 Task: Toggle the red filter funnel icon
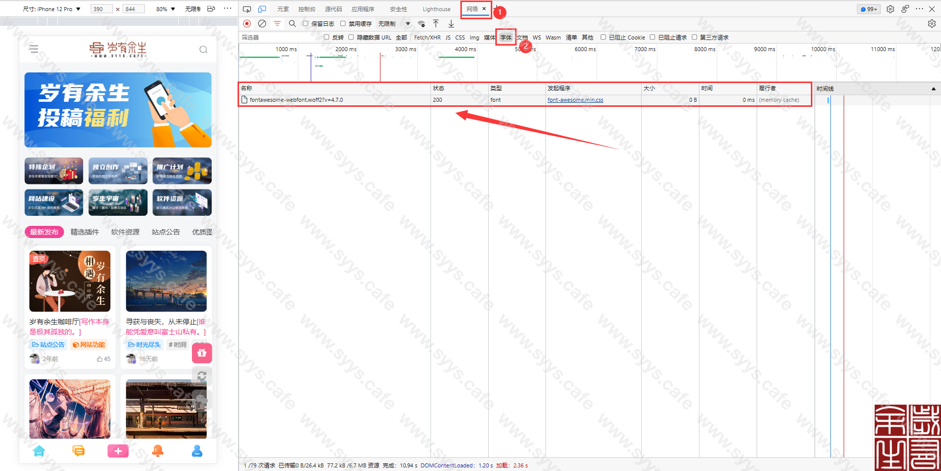[x=277, y=23]
